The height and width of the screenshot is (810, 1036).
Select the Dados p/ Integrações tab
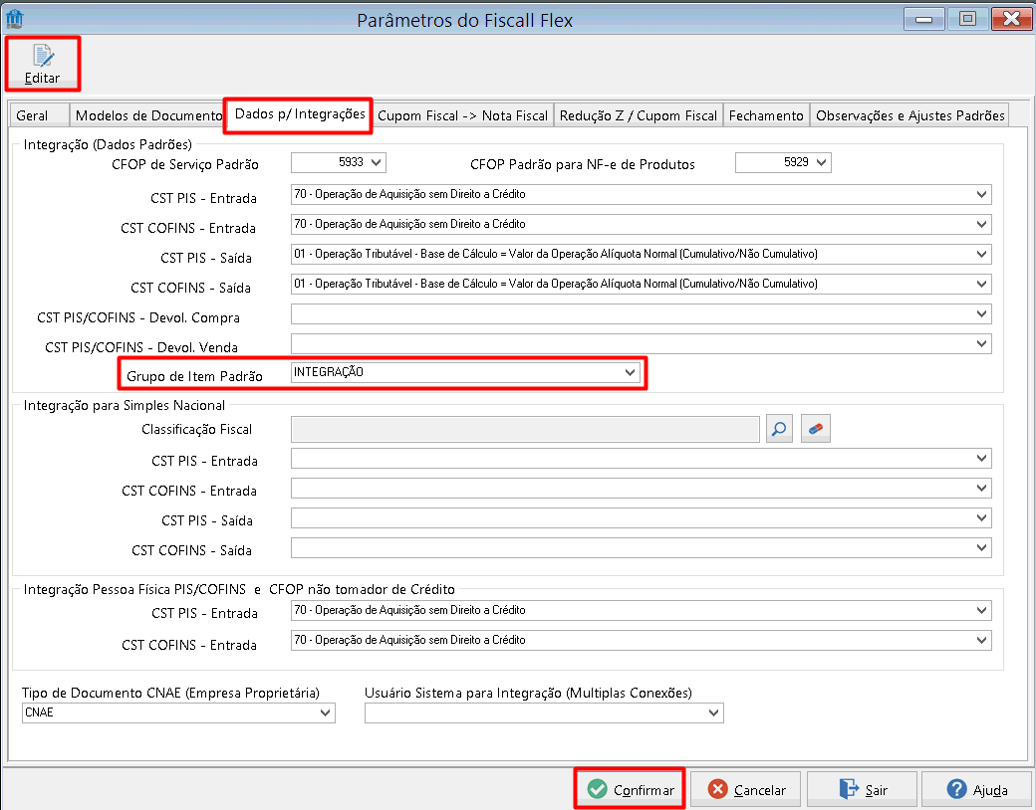299,114
